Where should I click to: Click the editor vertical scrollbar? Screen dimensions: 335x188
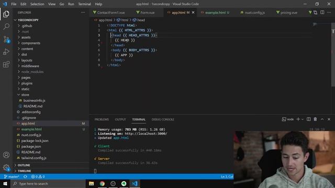pos(333,54)
